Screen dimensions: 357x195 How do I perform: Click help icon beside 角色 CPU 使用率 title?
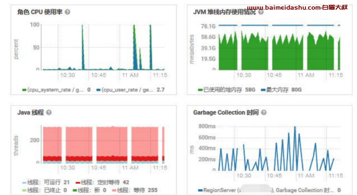coord(68,12)
